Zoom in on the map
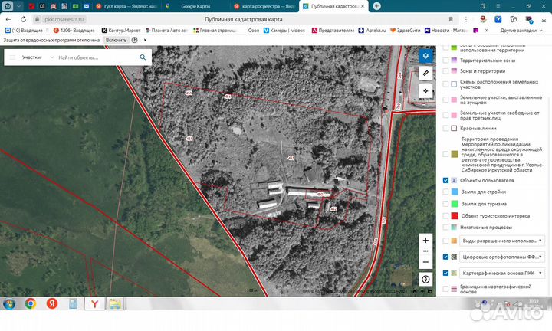Screen dimensions: 552x331 (x=426, y=240)
